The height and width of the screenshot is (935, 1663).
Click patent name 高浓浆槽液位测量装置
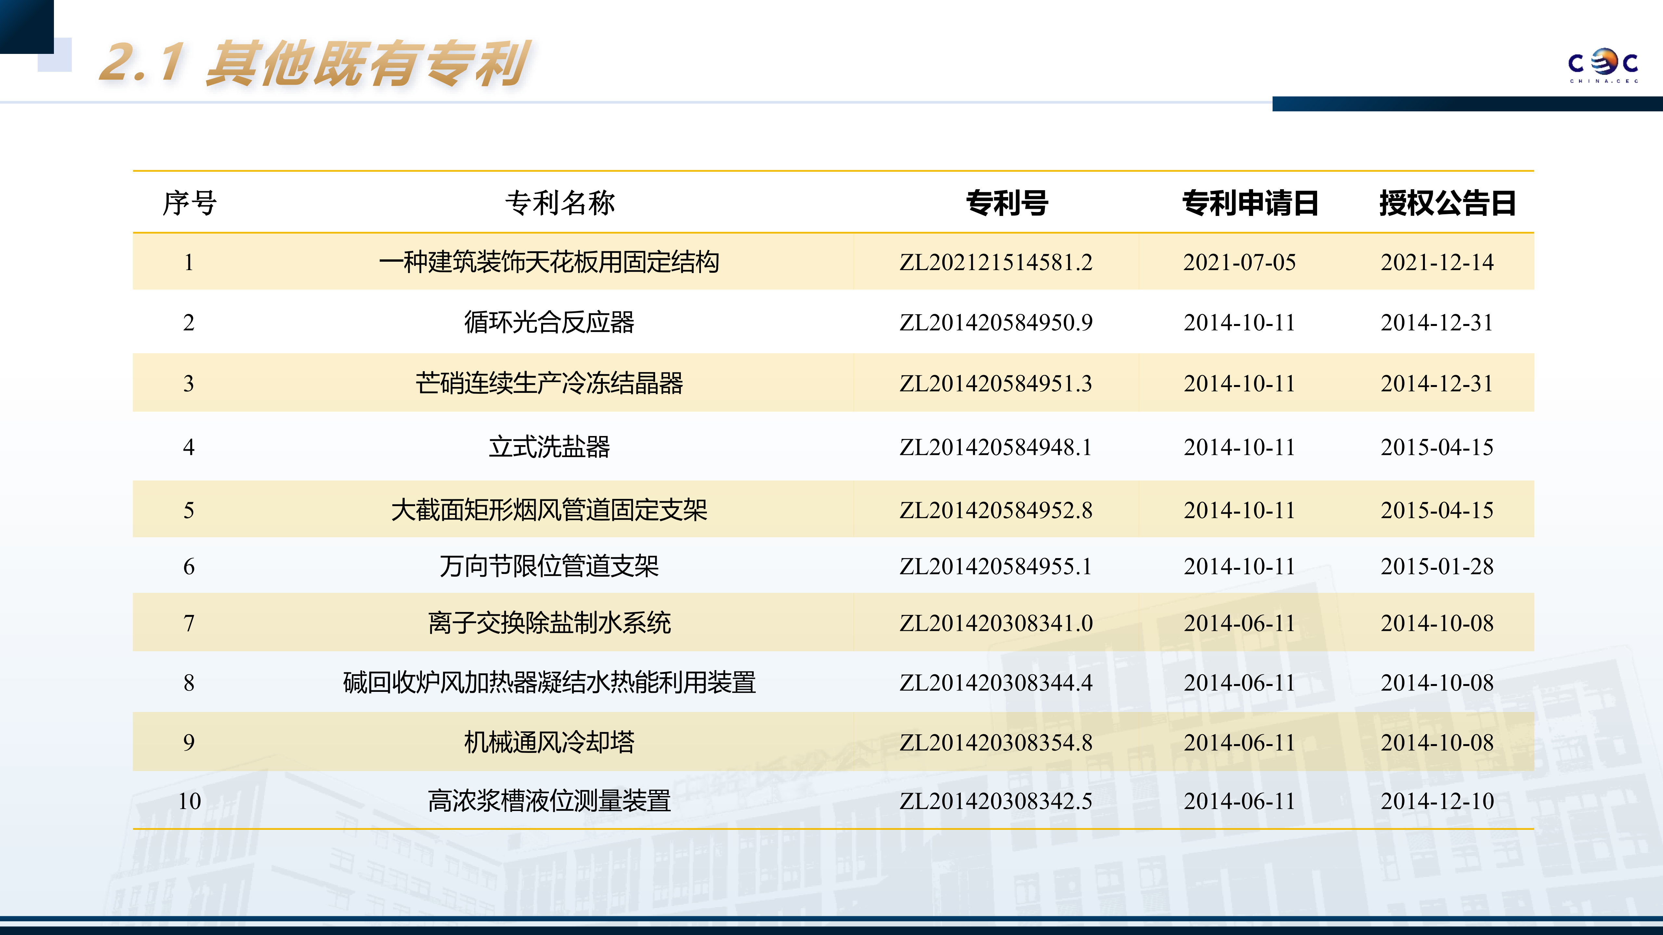(x=549, y=802)
